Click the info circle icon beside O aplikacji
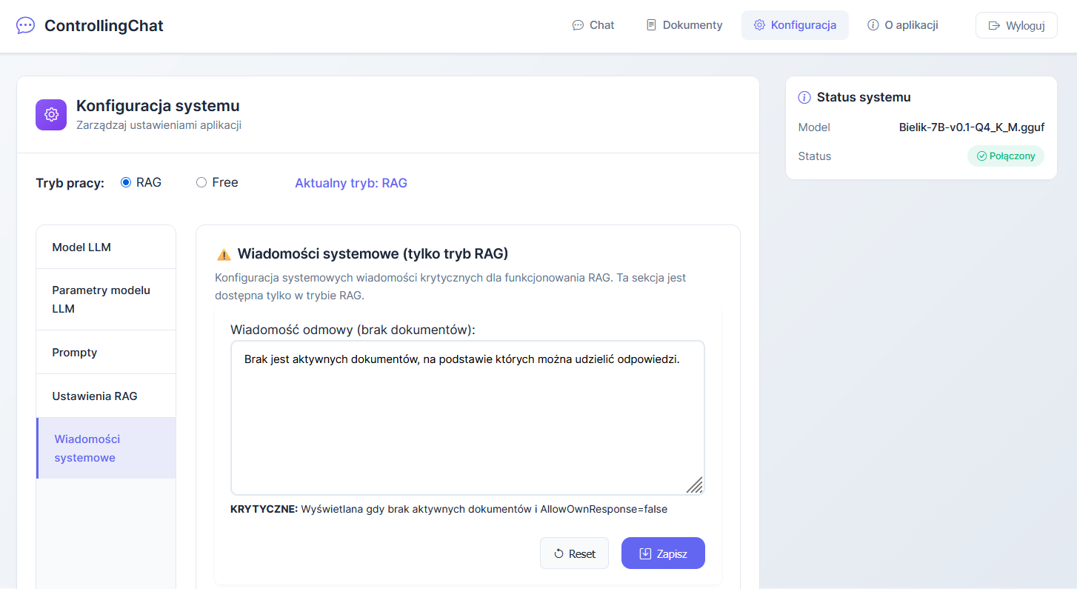Image resolution: width=1077 pixels, height=589 pixels. [x=873, y=25]
